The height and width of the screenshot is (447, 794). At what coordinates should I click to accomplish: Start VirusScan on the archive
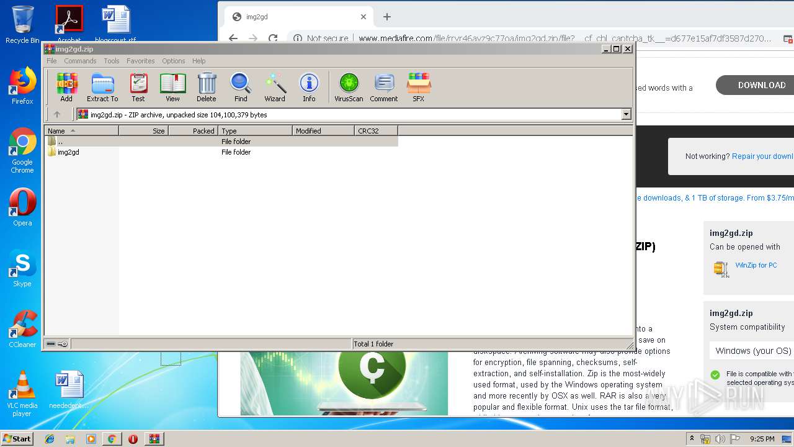349,88
